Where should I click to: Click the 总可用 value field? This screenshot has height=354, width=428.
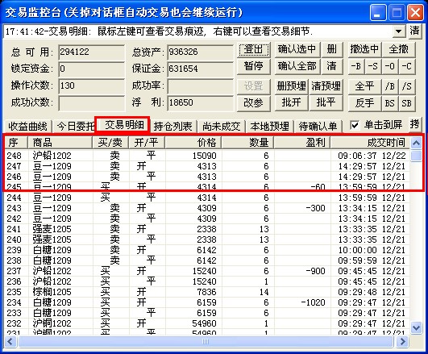(x=91, y=52)
